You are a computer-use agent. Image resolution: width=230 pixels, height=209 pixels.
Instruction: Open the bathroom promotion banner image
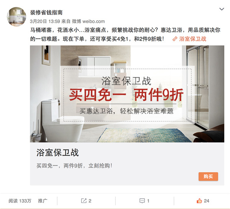[127, 94]
